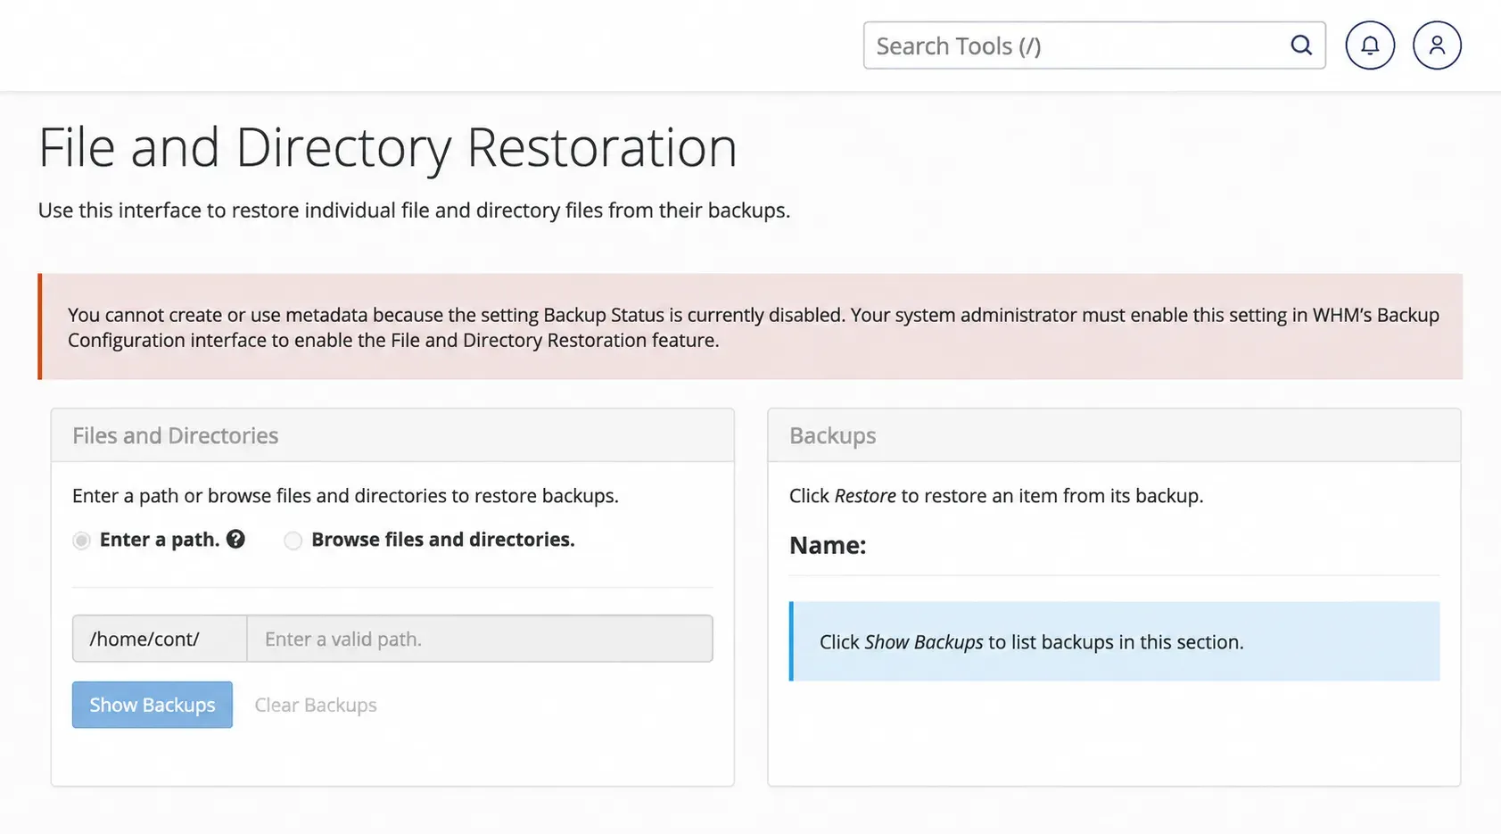Open the user account menu icon

click(x=1437, y=45)
